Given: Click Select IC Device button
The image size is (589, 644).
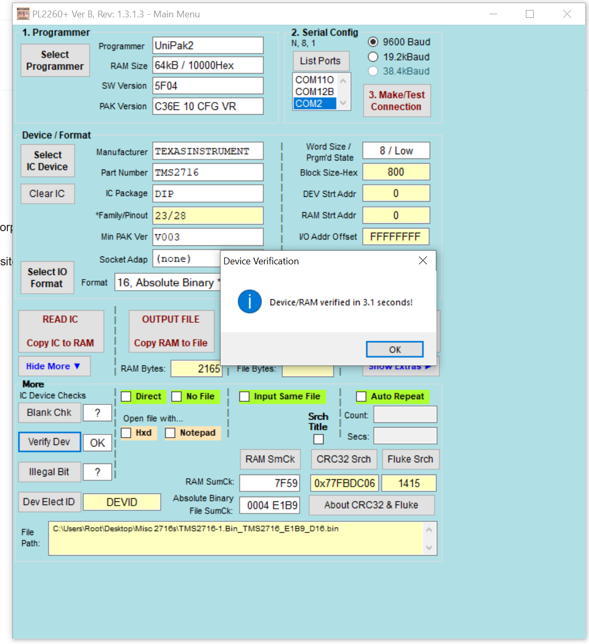Looking at the screenshot, I should 47,161.
